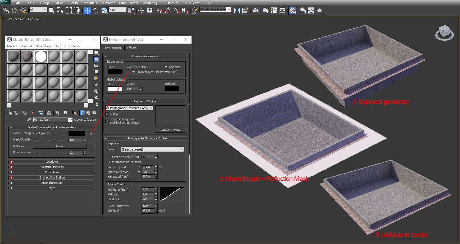
Task: Switch to the Effects tab
Action: 131,48
